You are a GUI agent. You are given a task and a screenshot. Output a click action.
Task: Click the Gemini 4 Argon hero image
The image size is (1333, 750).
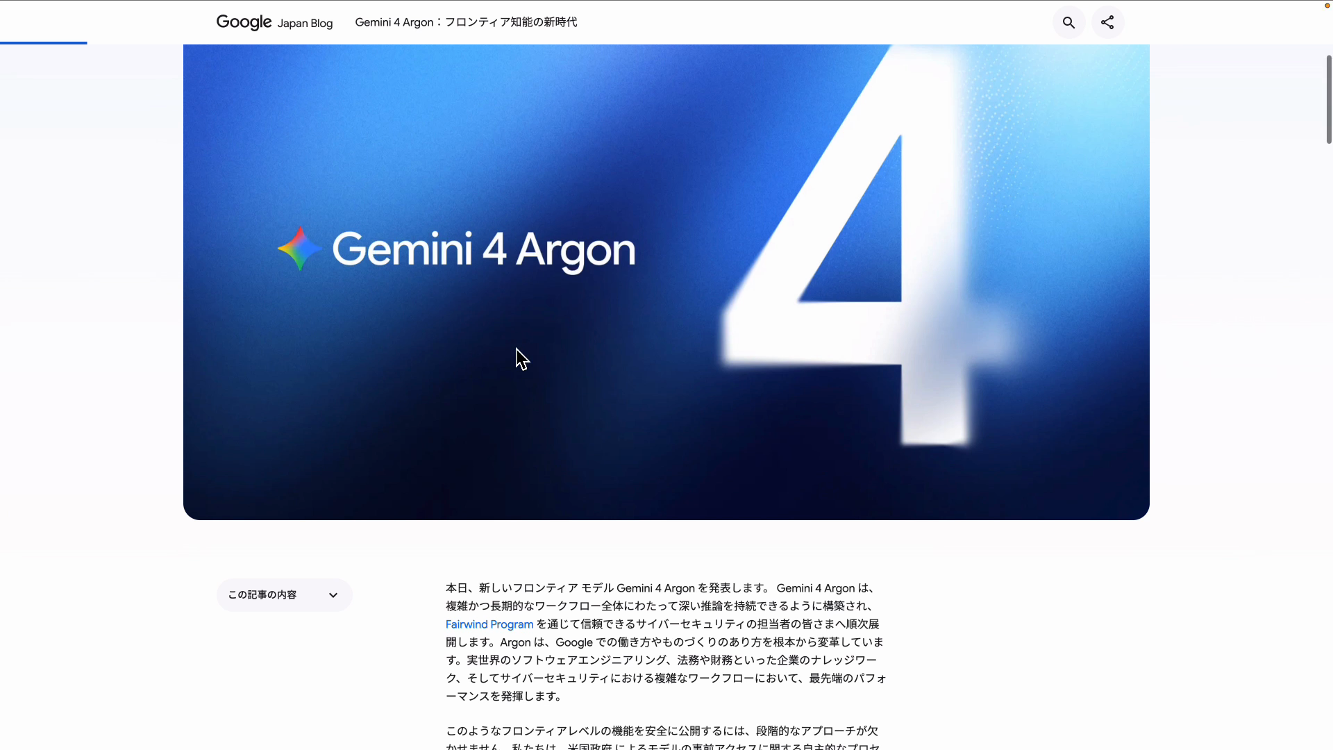(x=666, y=282)
